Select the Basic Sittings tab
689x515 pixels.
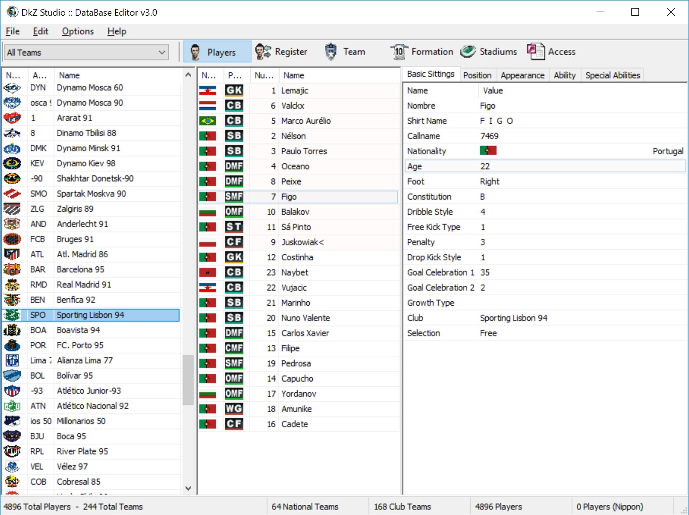click(431, 74)
